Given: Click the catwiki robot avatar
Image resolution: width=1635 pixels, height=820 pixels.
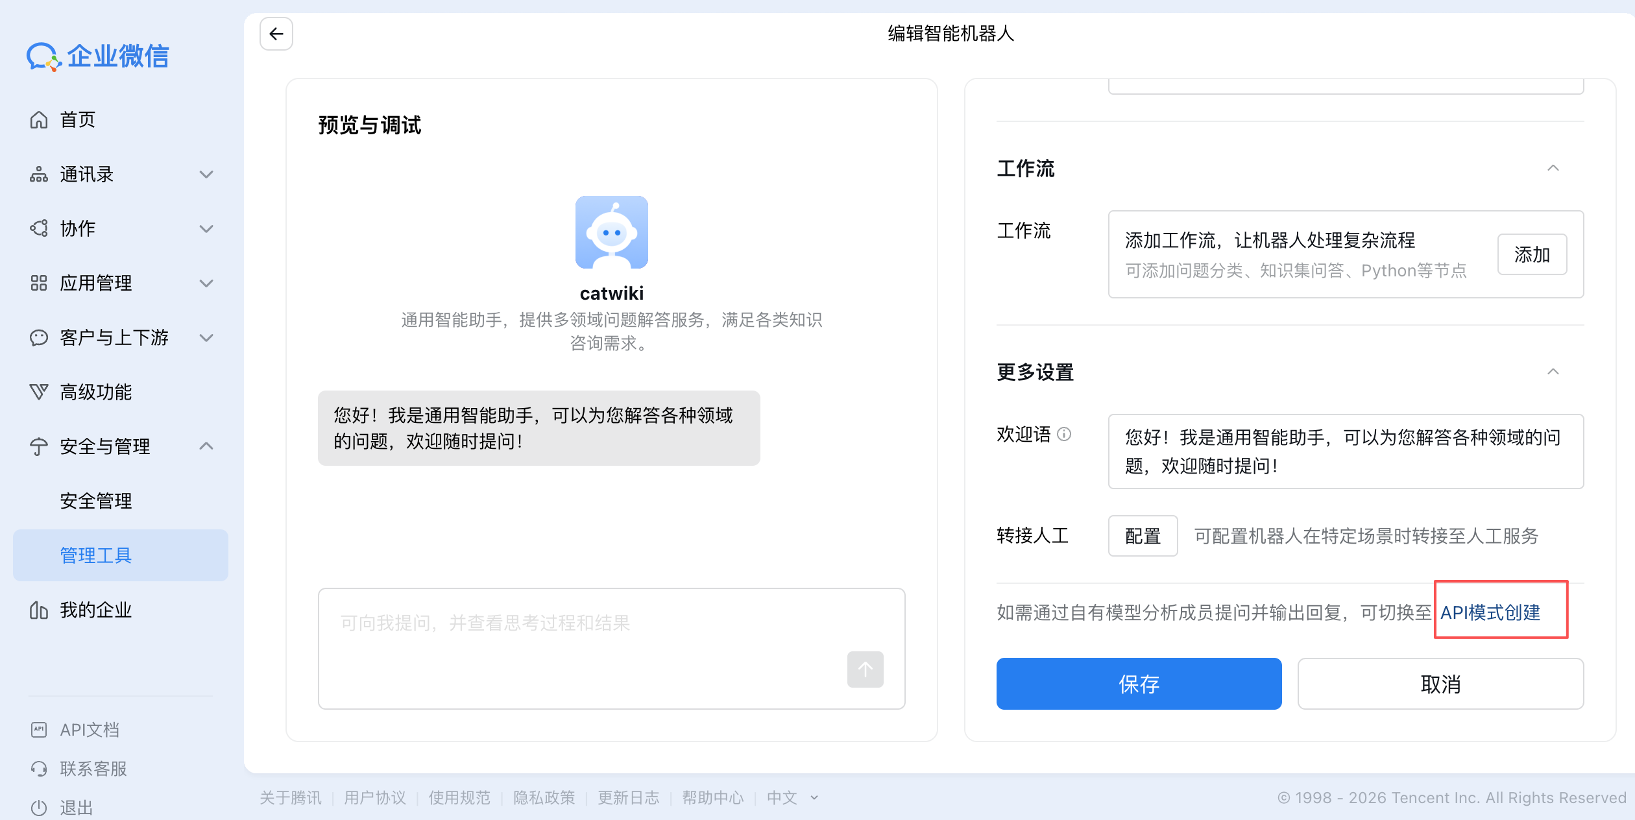Looking at the screenshot, I should pyautogui.click(x=611, y=232).
